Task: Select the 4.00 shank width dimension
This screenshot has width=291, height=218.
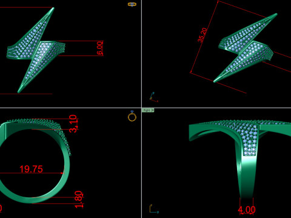Action: 247,210
